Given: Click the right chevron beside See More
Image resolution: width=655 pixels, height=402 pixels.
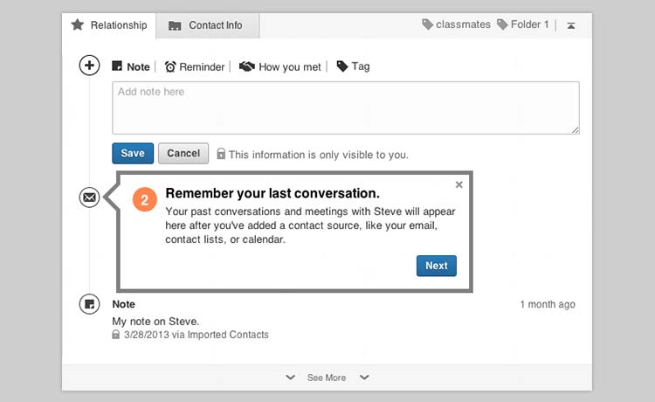Looking at the screenshot, I should pyautogui.click(x=364, y=378).
